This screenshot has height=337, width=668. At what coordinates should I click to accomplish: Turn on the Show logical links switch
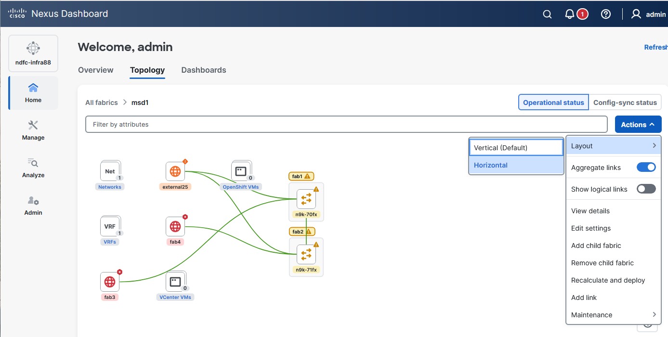646,189
